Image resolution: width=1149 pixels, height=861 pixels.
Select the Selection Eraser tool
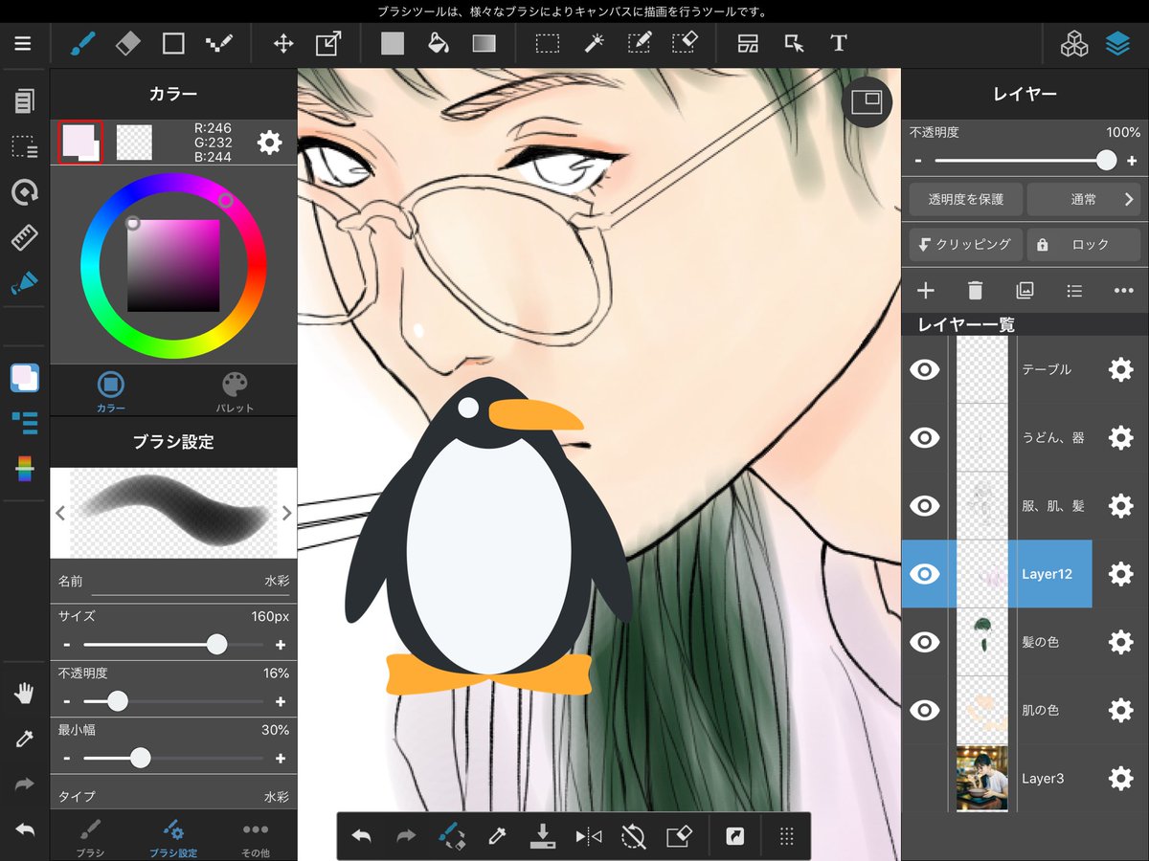tap(685, 43)
